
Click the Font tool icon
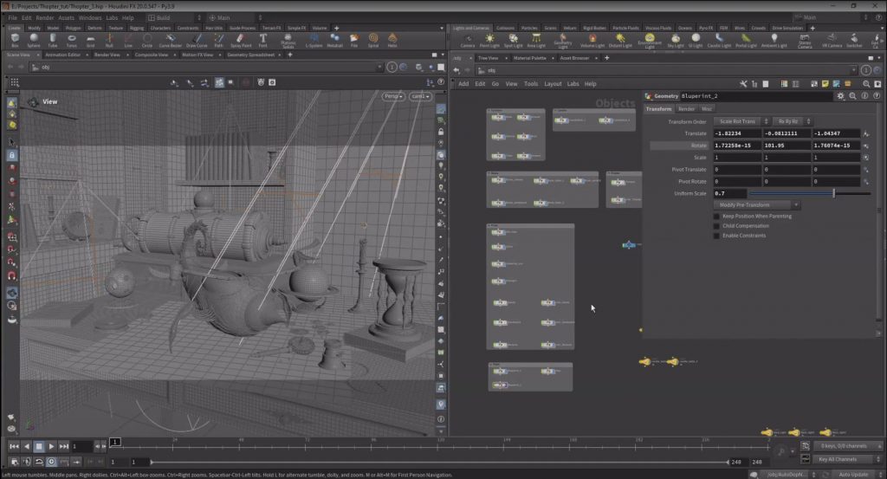pos(263,40)
